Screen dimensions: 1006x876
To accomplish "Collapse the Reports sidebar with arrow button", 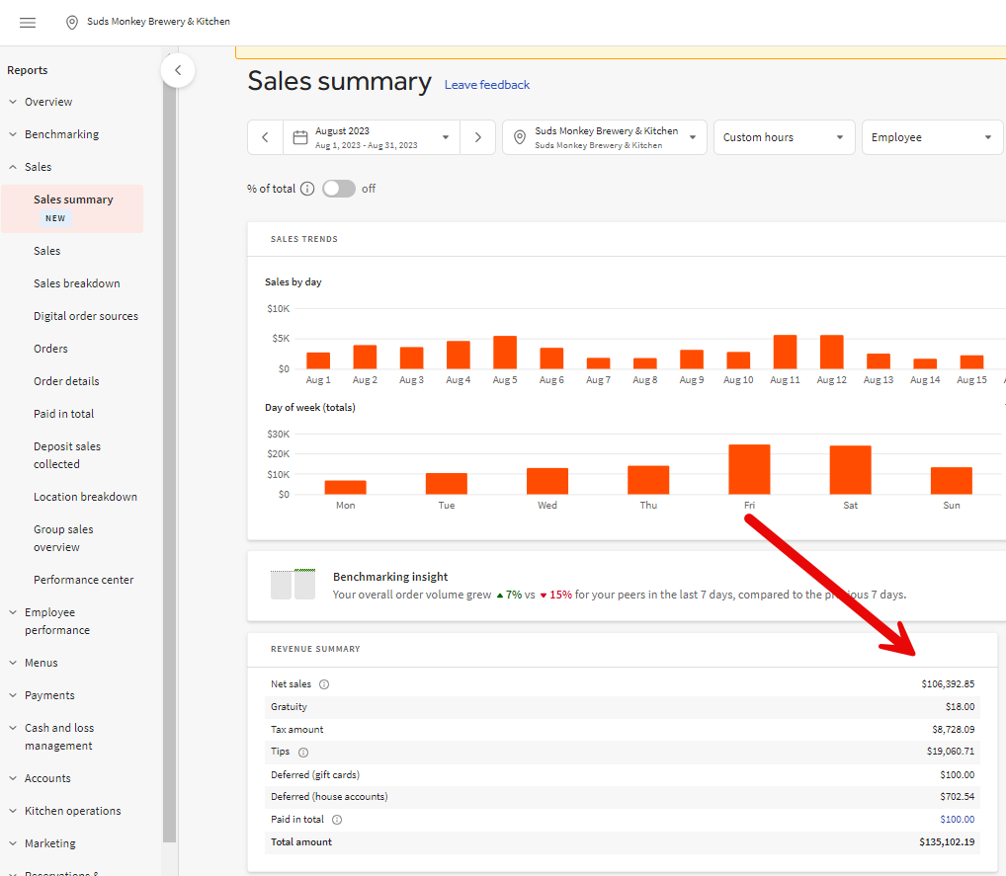I will click(178, 70).
